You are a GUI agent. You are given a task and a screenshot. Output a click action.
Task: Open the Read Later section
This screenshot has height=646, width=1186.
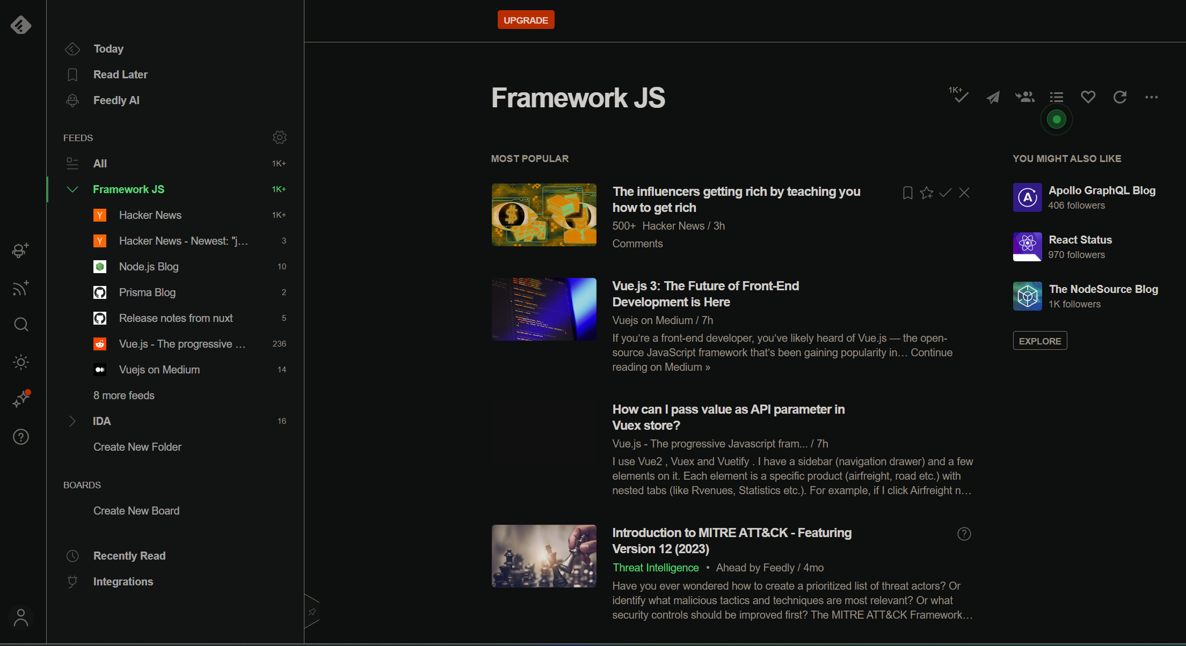[x=120, y=75]
